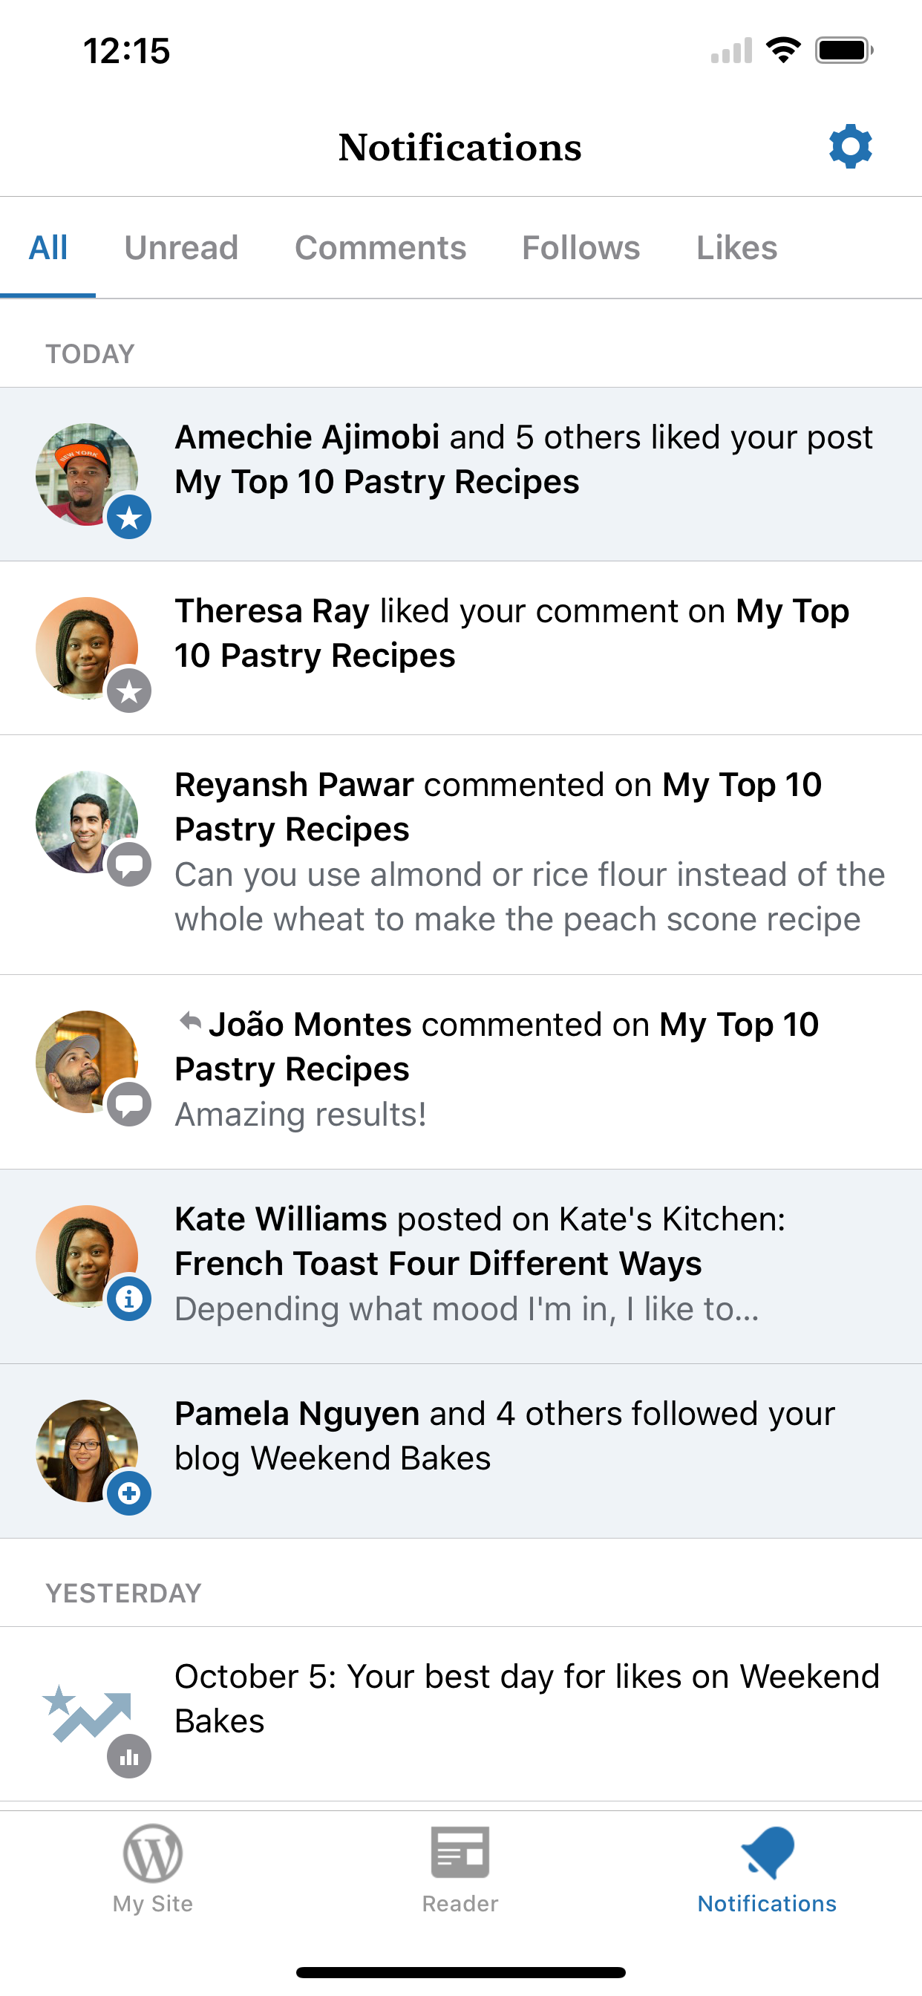The width and height of the screenshot is (922, 1996).
Task: Switch to the Unread tab
Action: (181, 248)
